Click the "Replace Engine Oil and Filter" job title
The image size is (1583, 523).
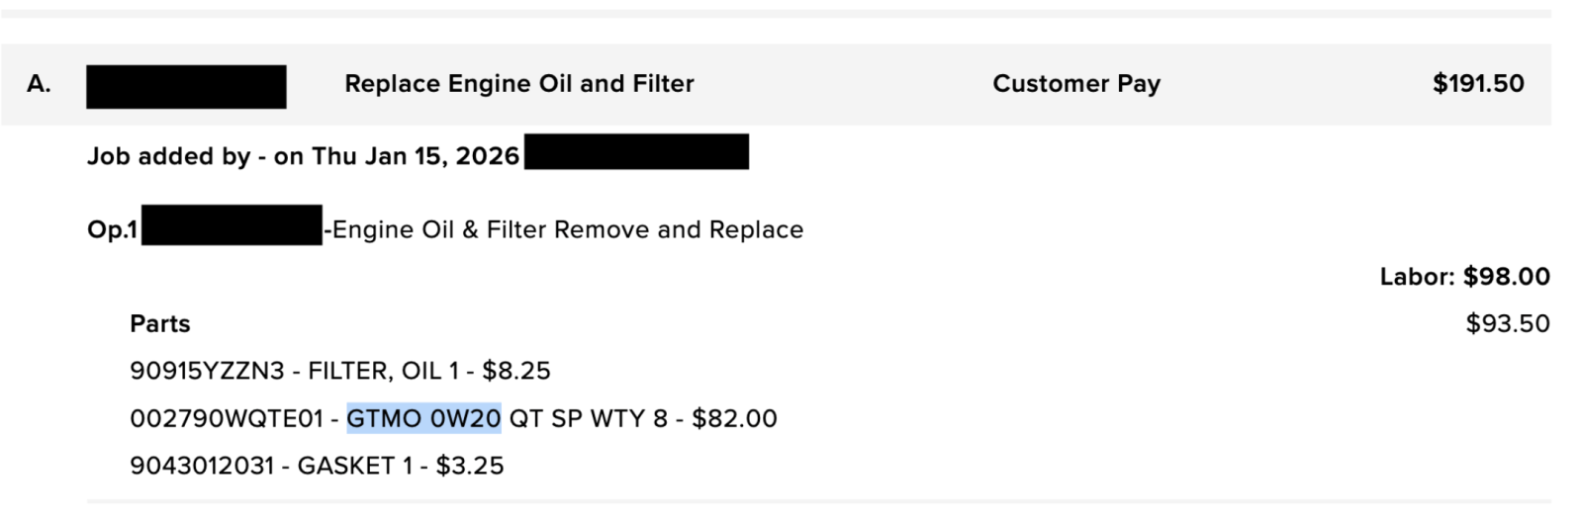pyautogui.click(x=518, y=84)
